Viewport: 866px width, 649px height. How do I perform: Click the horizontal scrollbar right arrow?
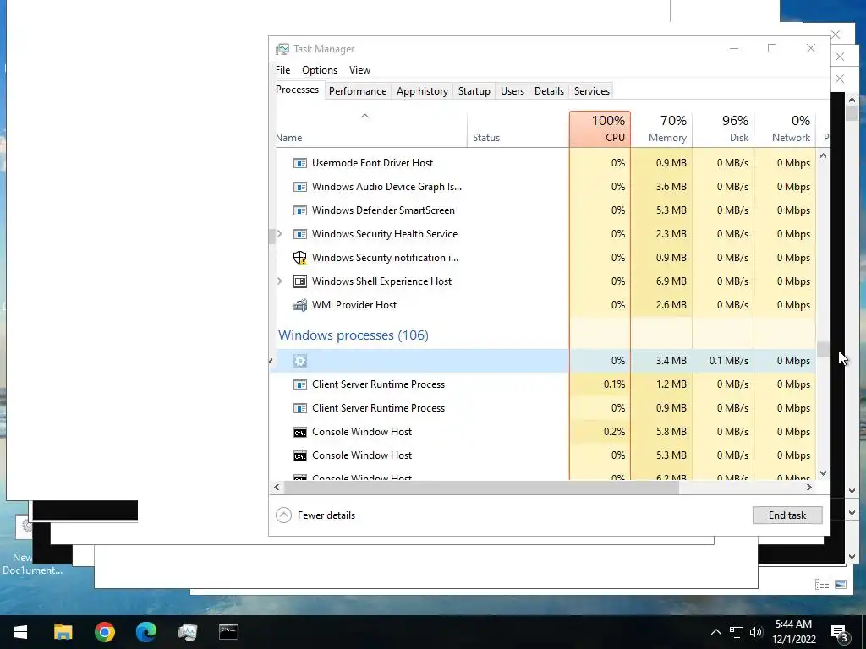809,488
